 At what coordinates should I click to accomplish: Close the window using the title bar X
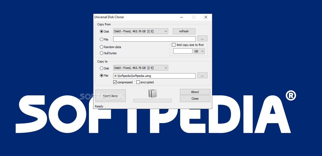click(x=206, y=17)
